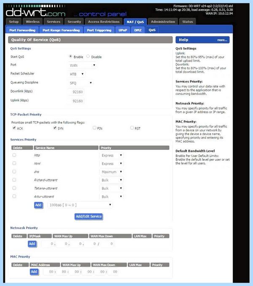
Task: Open the 100bao service selection dropdown
Action: tap(80, 205)
